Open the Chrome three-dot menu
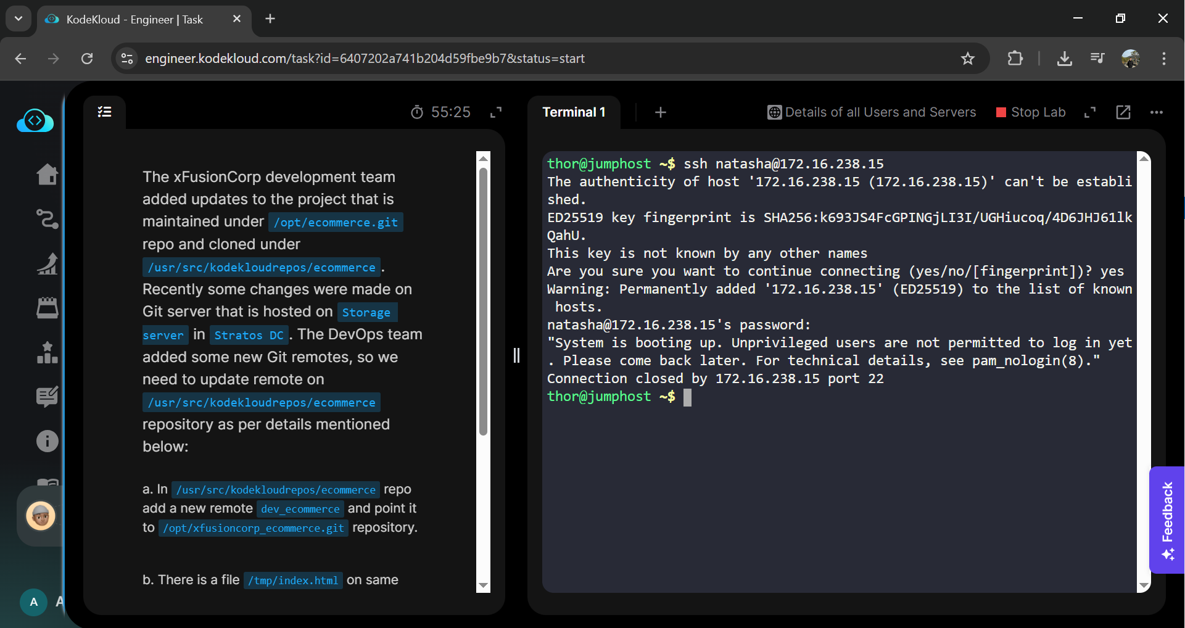This screenshot has height=628, width=1185. tap(1164, 59)
